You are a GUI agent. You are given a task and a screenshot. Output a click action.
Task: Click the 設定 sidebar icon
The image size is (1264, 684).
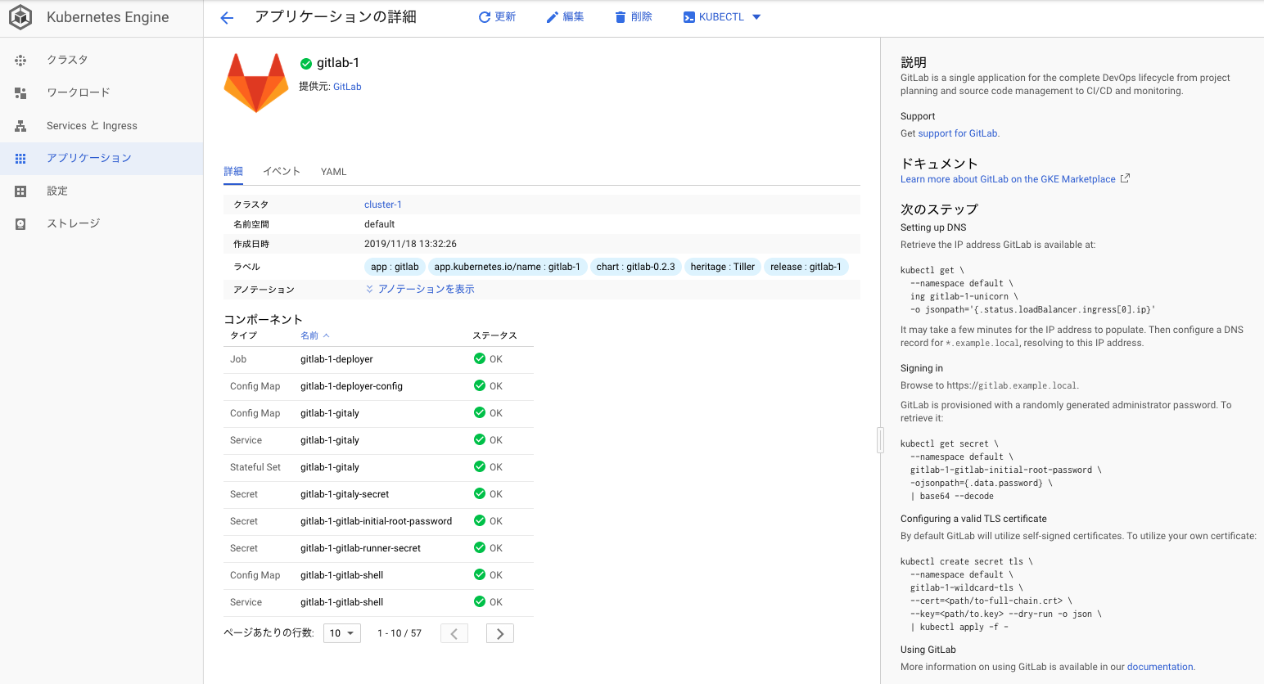[20, 191]
